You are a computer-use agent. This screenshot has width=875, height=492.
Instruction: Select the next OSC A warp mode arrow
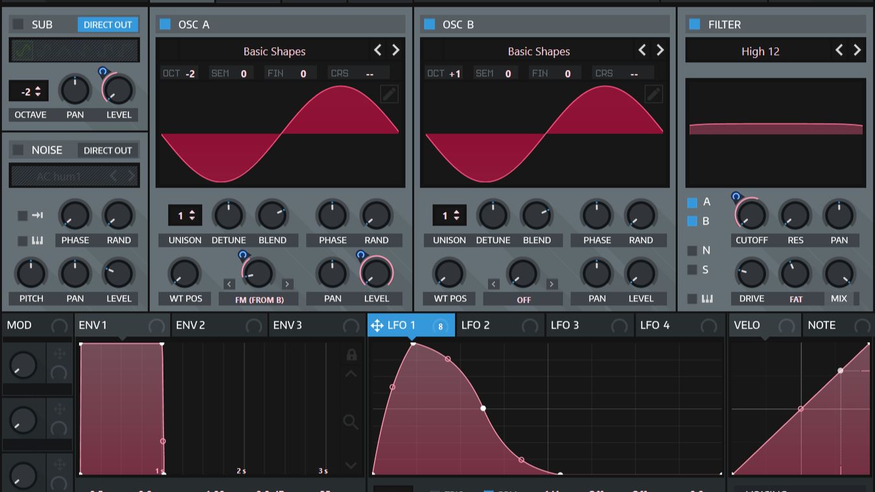(287, 284)
